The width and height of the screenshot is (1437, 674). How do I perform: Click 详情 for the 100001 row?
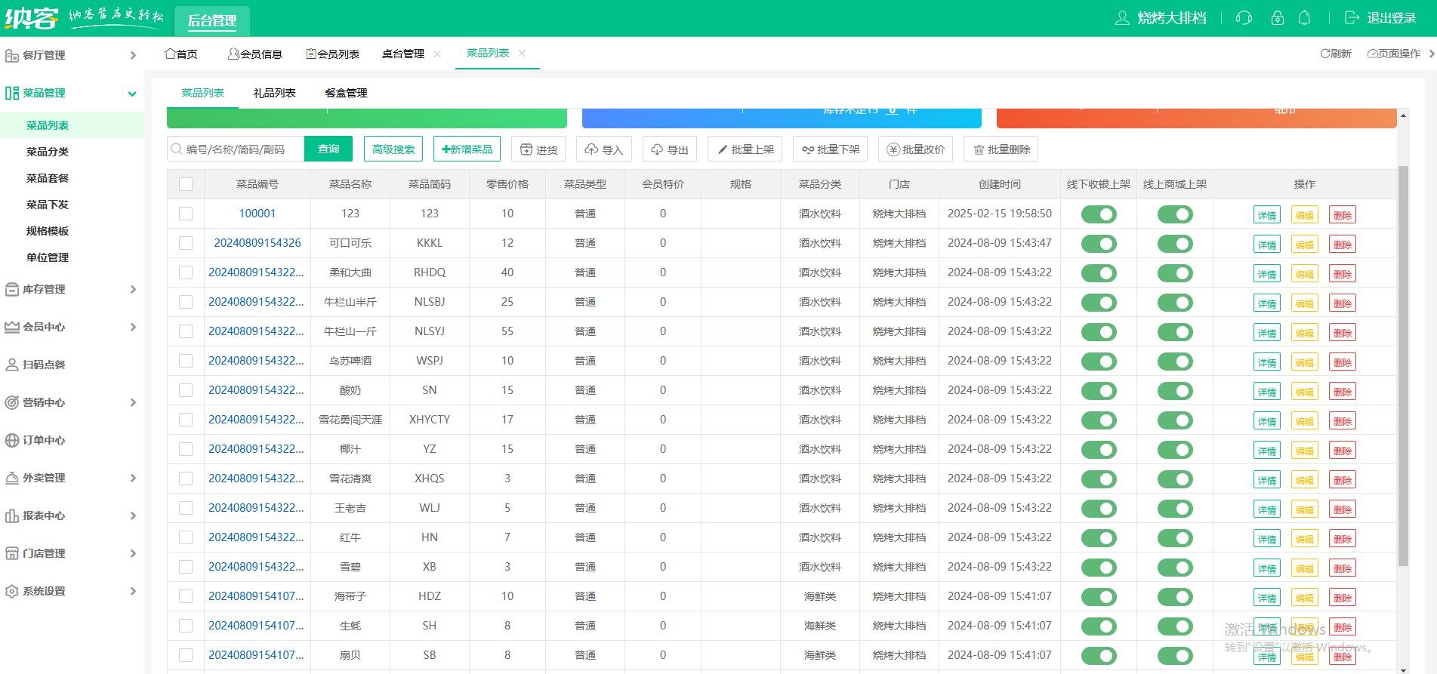[1267, 214]
